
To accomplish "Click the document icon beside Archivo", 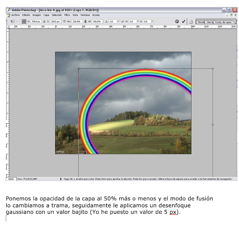I will [x=9, y=15].
